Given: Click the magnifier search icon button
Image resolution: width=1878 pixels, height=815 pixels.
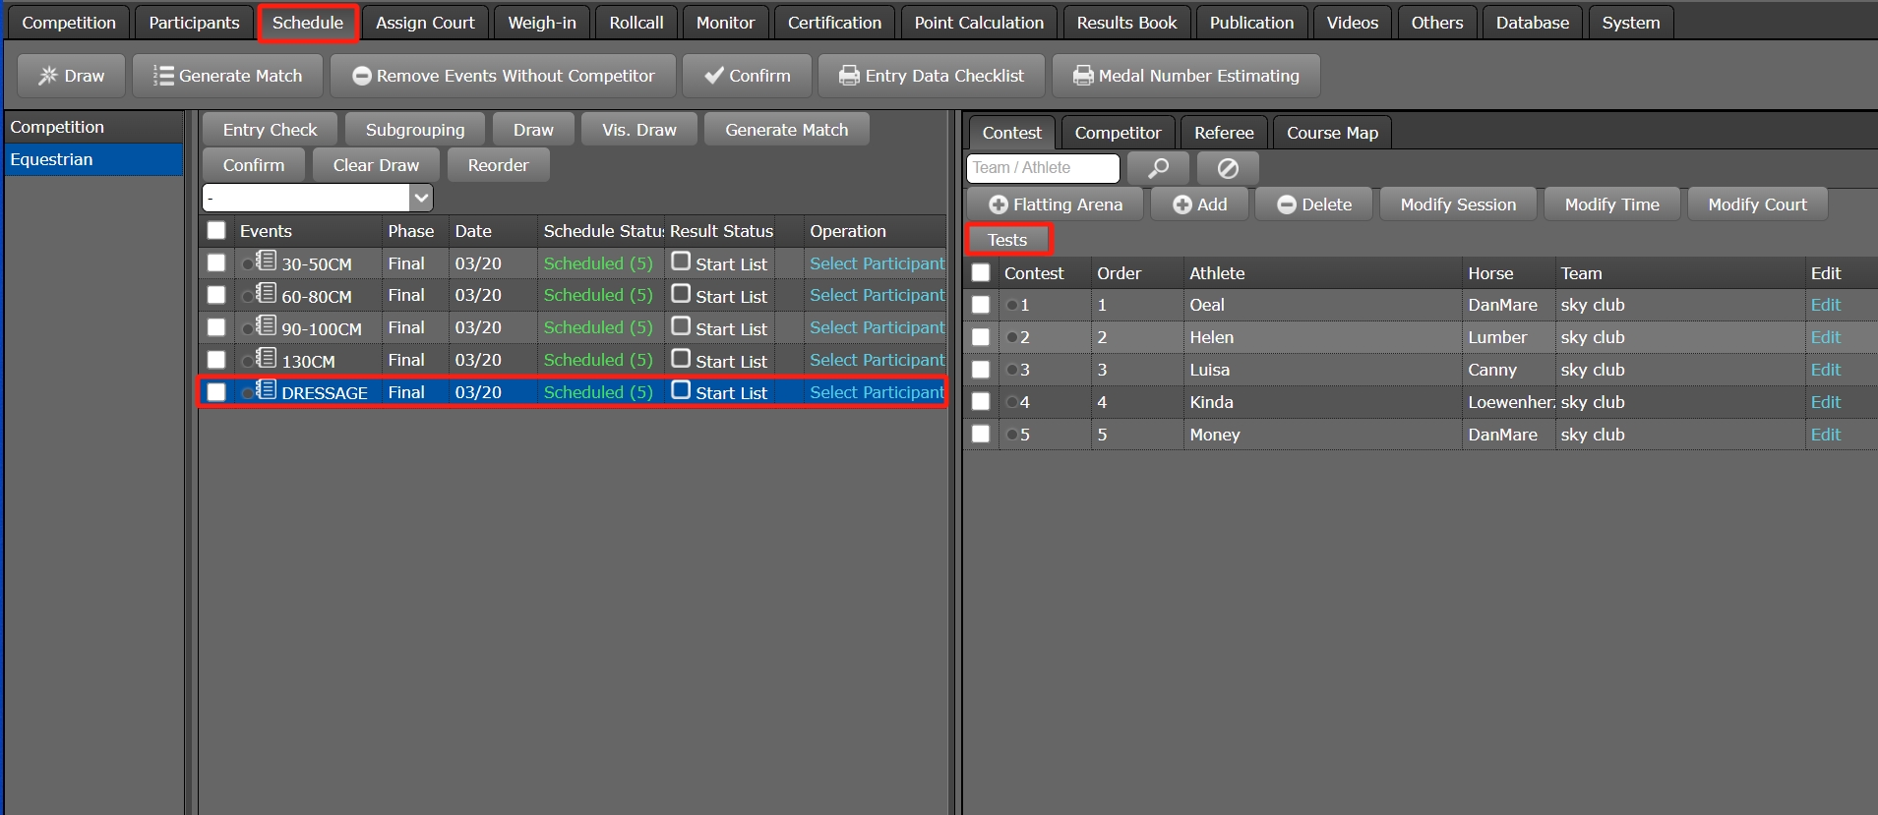Looking at the screenshot, I should 1158,168.
